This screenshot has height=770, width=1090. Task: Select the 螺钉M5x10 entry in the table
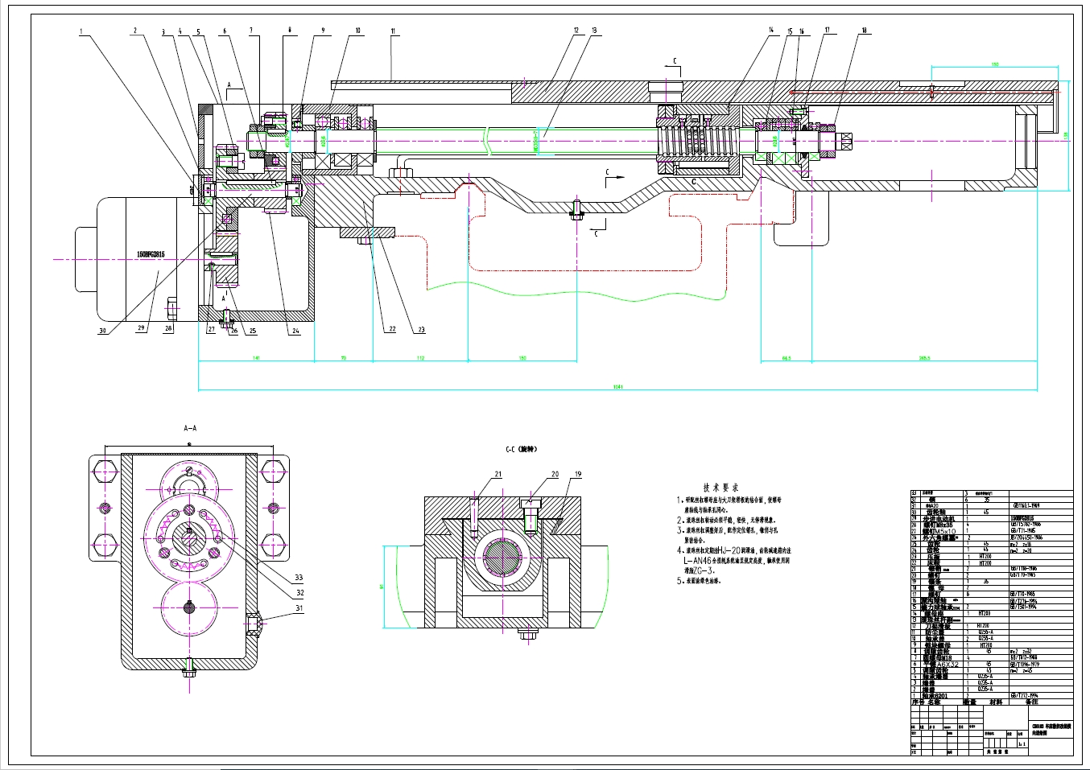tap(938, 532)
